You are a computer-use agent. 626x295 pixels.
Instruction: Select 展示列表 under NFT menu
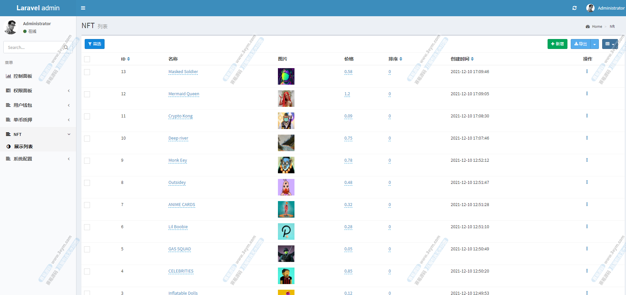23,147
